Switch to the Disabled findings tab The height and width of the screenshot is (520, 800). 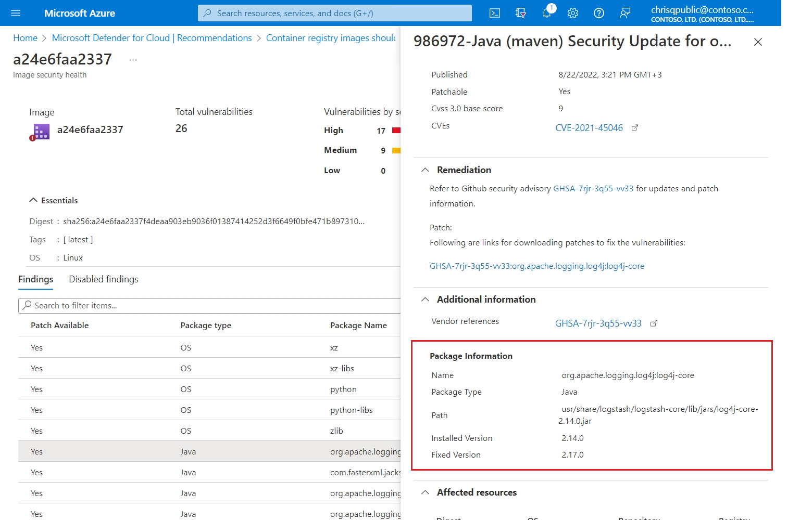click(x=104, y=279)
